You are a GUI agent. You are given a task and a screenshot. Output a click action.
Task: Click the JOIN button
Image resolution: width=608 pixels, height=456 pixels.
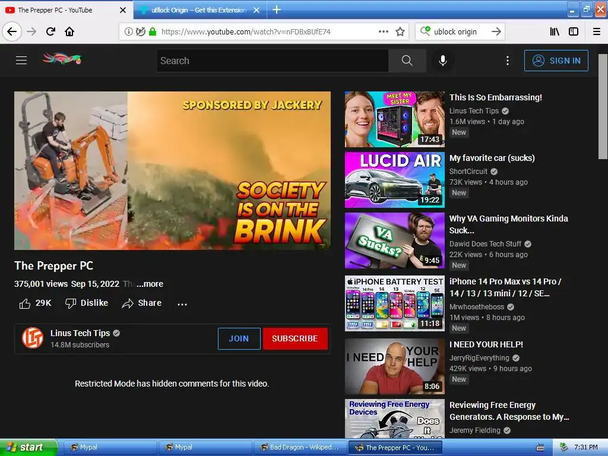pos(239,338)
